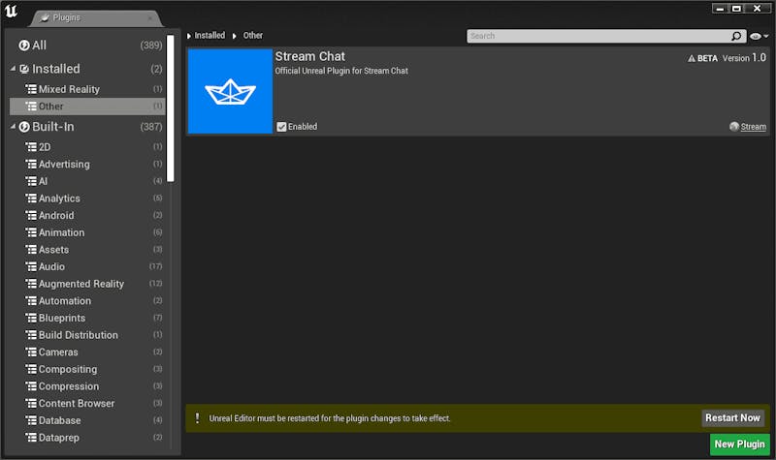This screenshot has height=460, width=776.
Task: Create a plugin with New Plugin button
Action: 738,444
